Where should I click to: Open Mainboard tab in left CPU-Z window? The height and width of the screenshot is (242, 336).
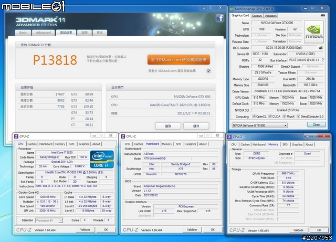pyautogui.click(x=46, y=144)
